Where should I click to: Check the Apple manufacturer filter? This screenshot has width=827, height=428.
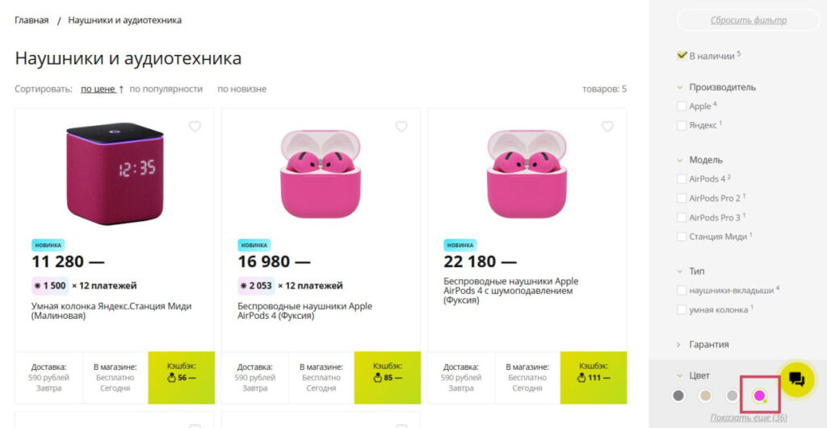tap(682, 106)
